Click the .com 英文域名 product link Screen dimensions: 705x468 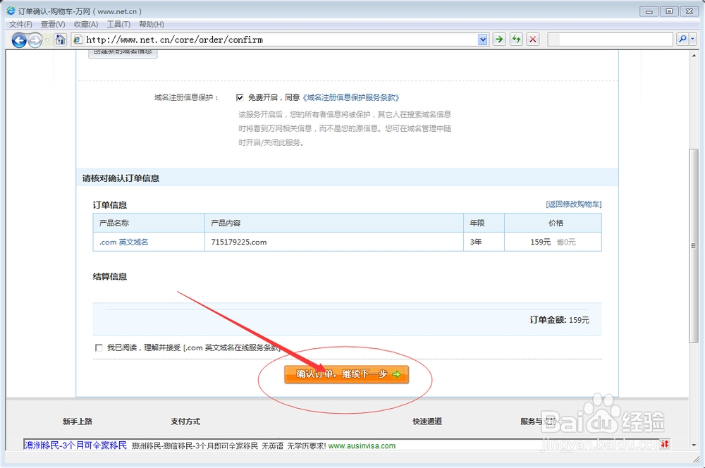(x=123, y=242)
